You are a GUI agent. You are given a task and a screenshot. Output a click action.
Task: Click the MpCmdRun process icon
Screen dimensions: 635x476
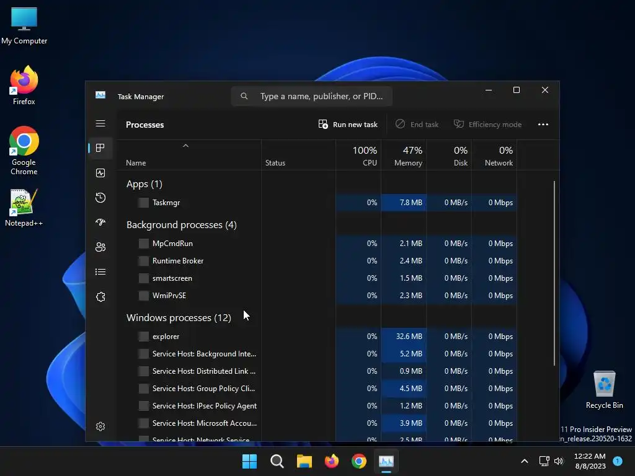point(143,243)
